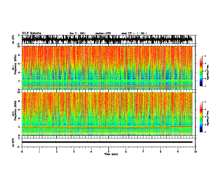Click time axis tick label '4'
The height and width of the screenshot is (170, 220).
[91, 152]
